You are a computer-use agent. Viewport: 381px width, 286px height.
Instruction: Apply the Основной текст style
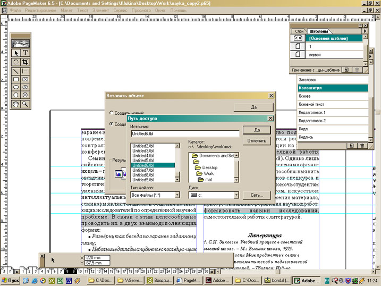[x=333, y=104]
